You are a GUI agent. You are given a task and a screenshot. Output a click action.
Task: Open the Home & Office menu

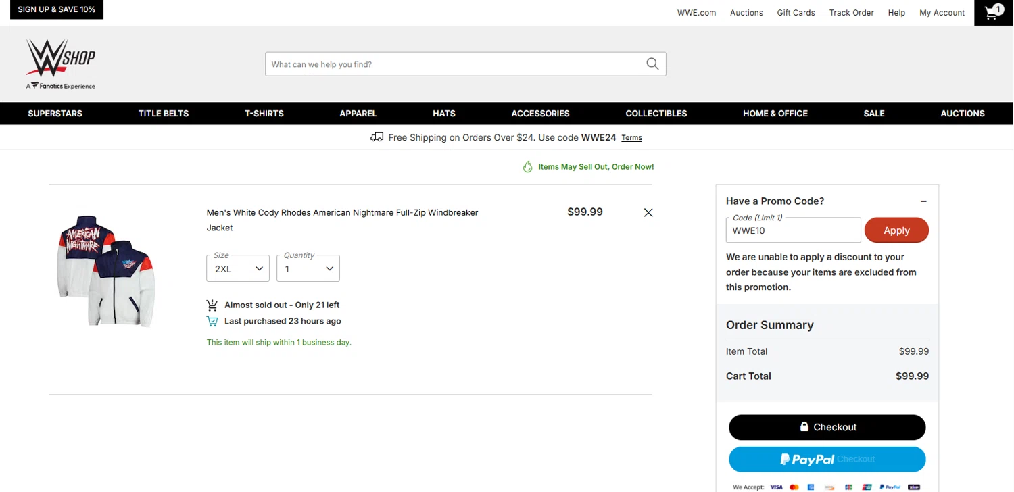tap(775, 114)
